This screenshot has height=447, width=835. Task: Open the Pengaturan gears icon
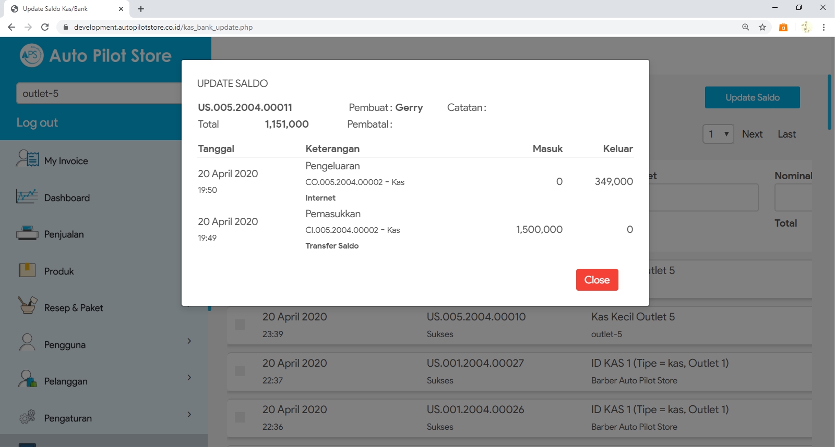27,417
